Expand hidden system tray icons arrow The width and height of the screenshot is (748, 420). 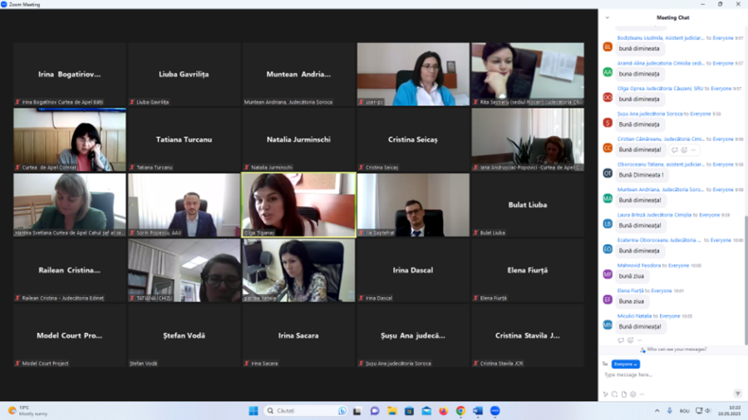(x=657, y=411)
